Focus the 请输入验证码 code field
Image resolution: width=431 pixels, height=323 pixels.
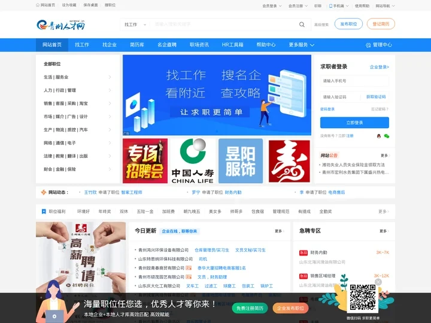[x=340, y=97]
